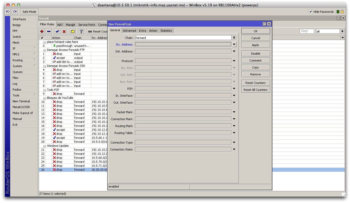The width and height of the screenshot is (350, 203).
Task: Open the Routing menu in sidebar
Action: [24, 60]
